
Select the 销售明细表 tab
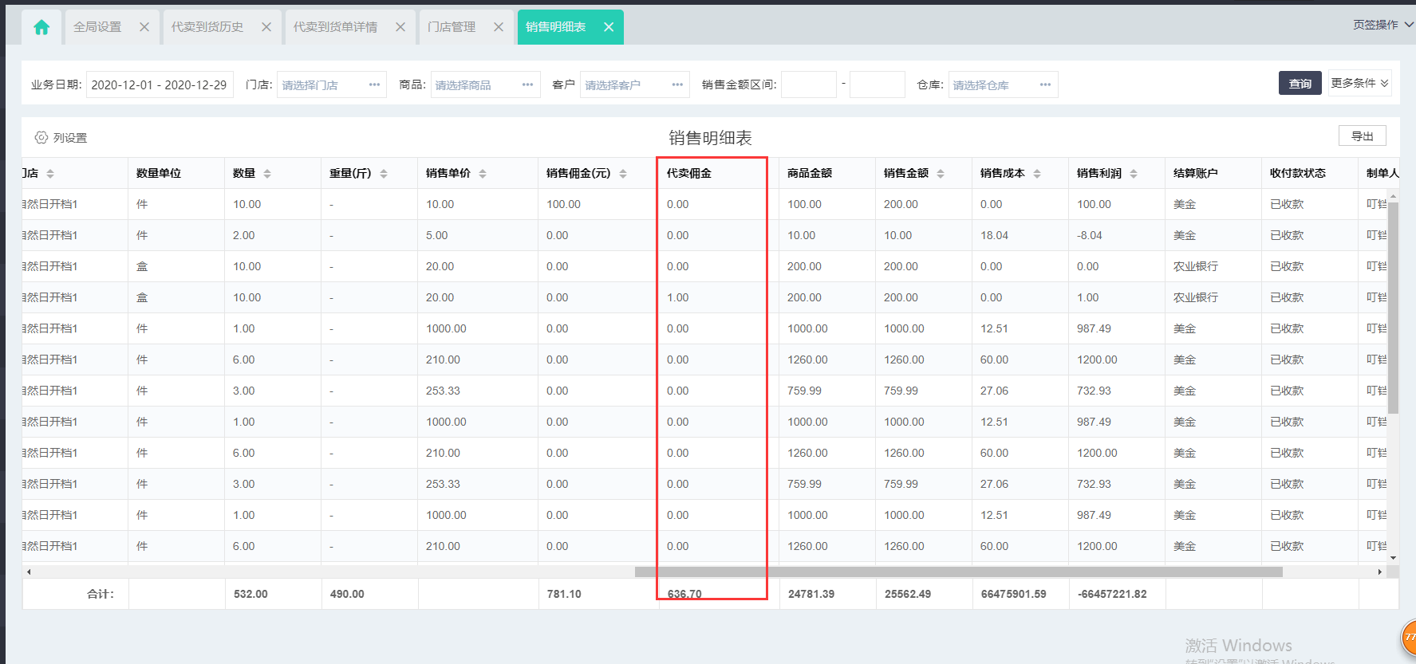pyautogui.click(x=556, y=27)
